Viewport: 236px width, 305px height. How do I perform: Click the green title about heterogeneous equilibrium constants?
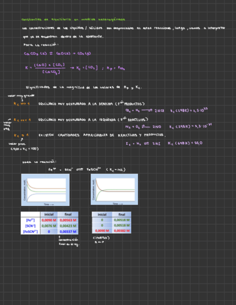[x=73, y=19]
